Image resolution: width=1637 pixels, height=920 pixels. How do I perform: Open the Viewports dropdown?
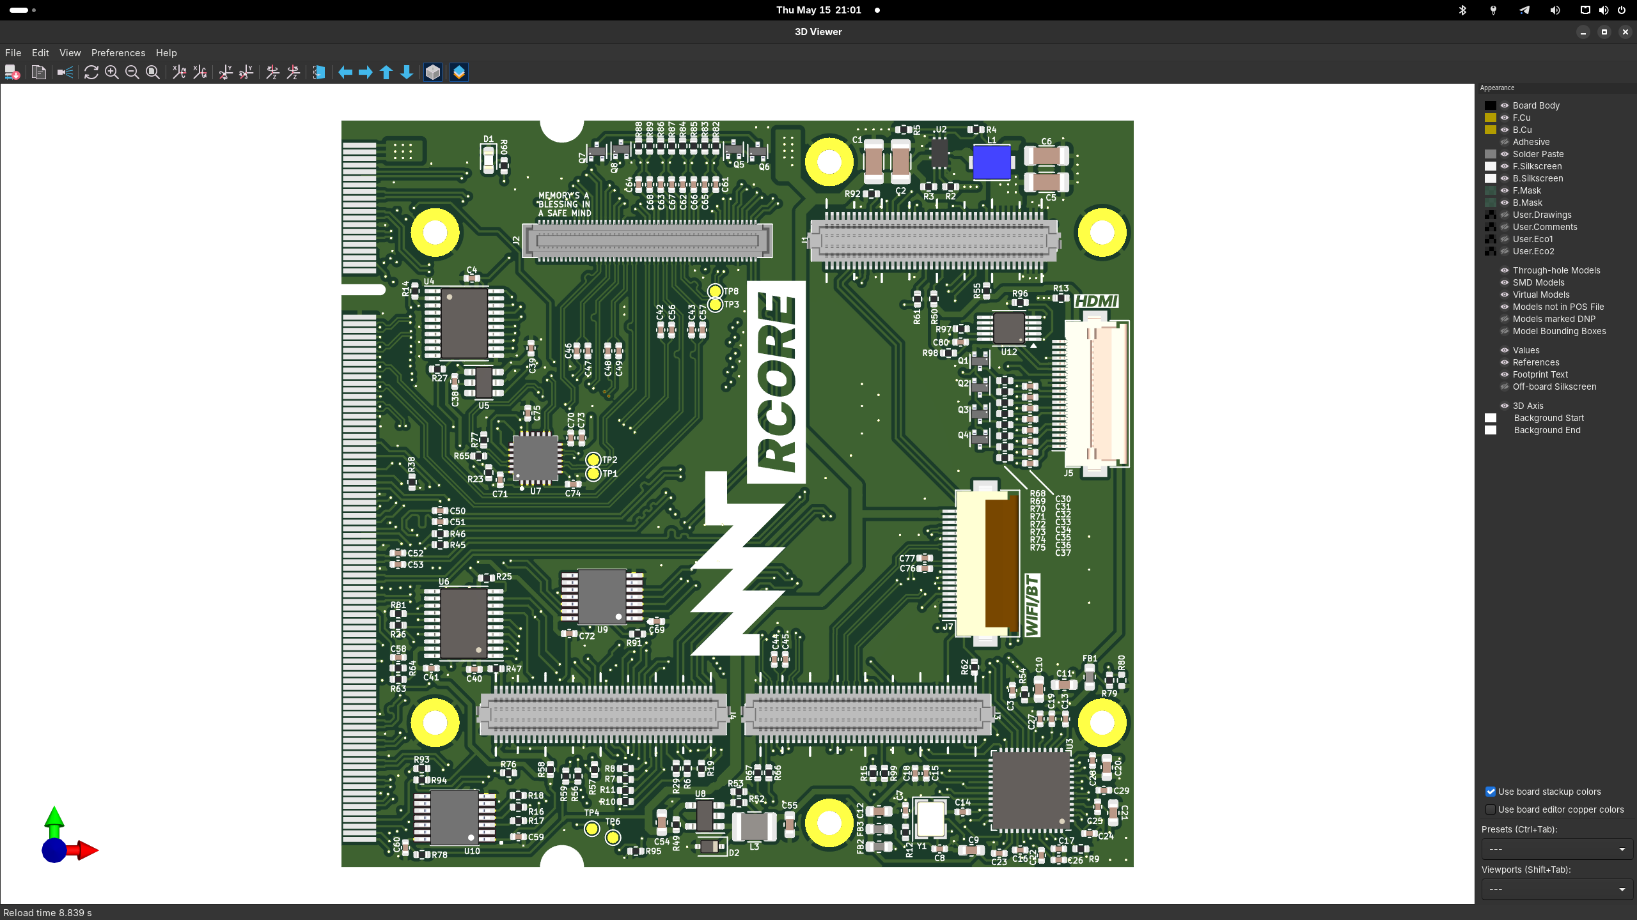pos(1557,889)
